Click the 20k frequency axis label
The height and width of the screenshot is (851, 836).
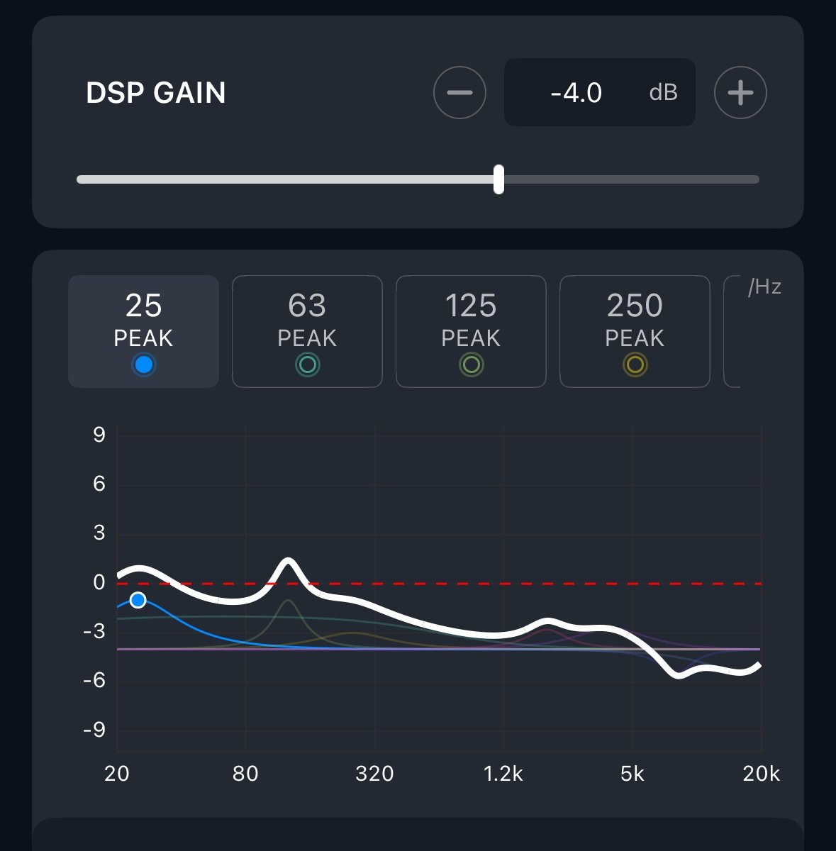(761, 774)
